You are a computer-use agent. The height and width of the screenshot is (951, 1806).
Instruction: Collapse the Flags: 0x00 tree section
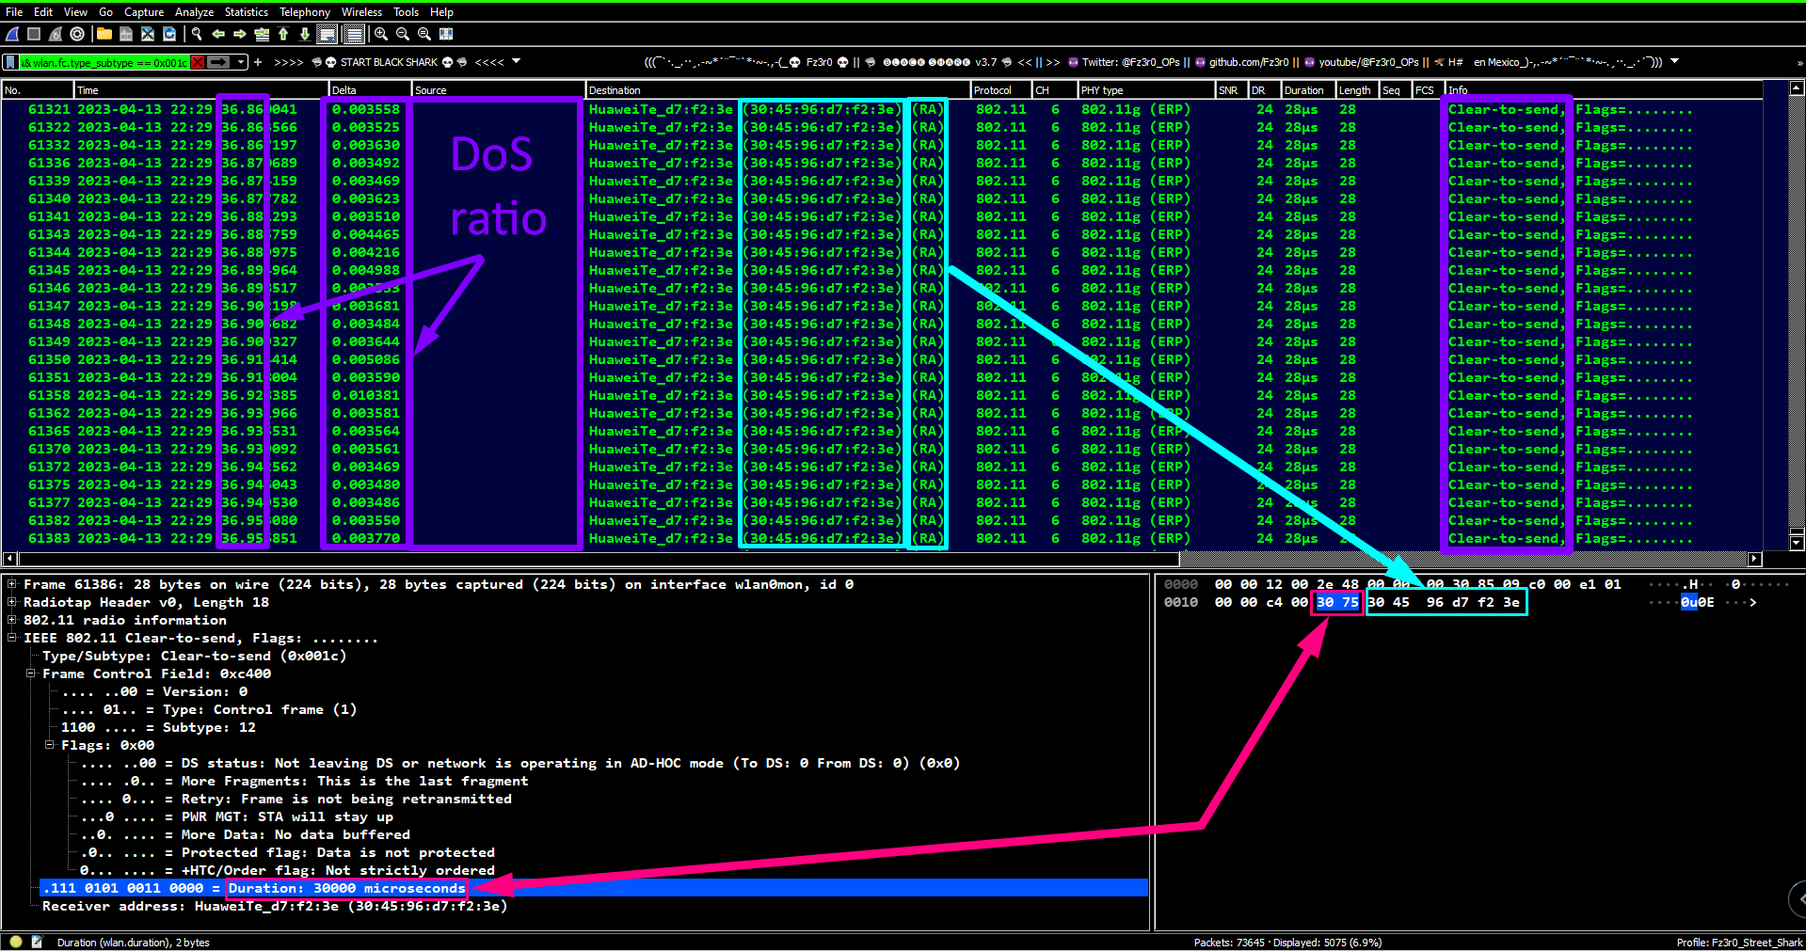coord(49,745)
